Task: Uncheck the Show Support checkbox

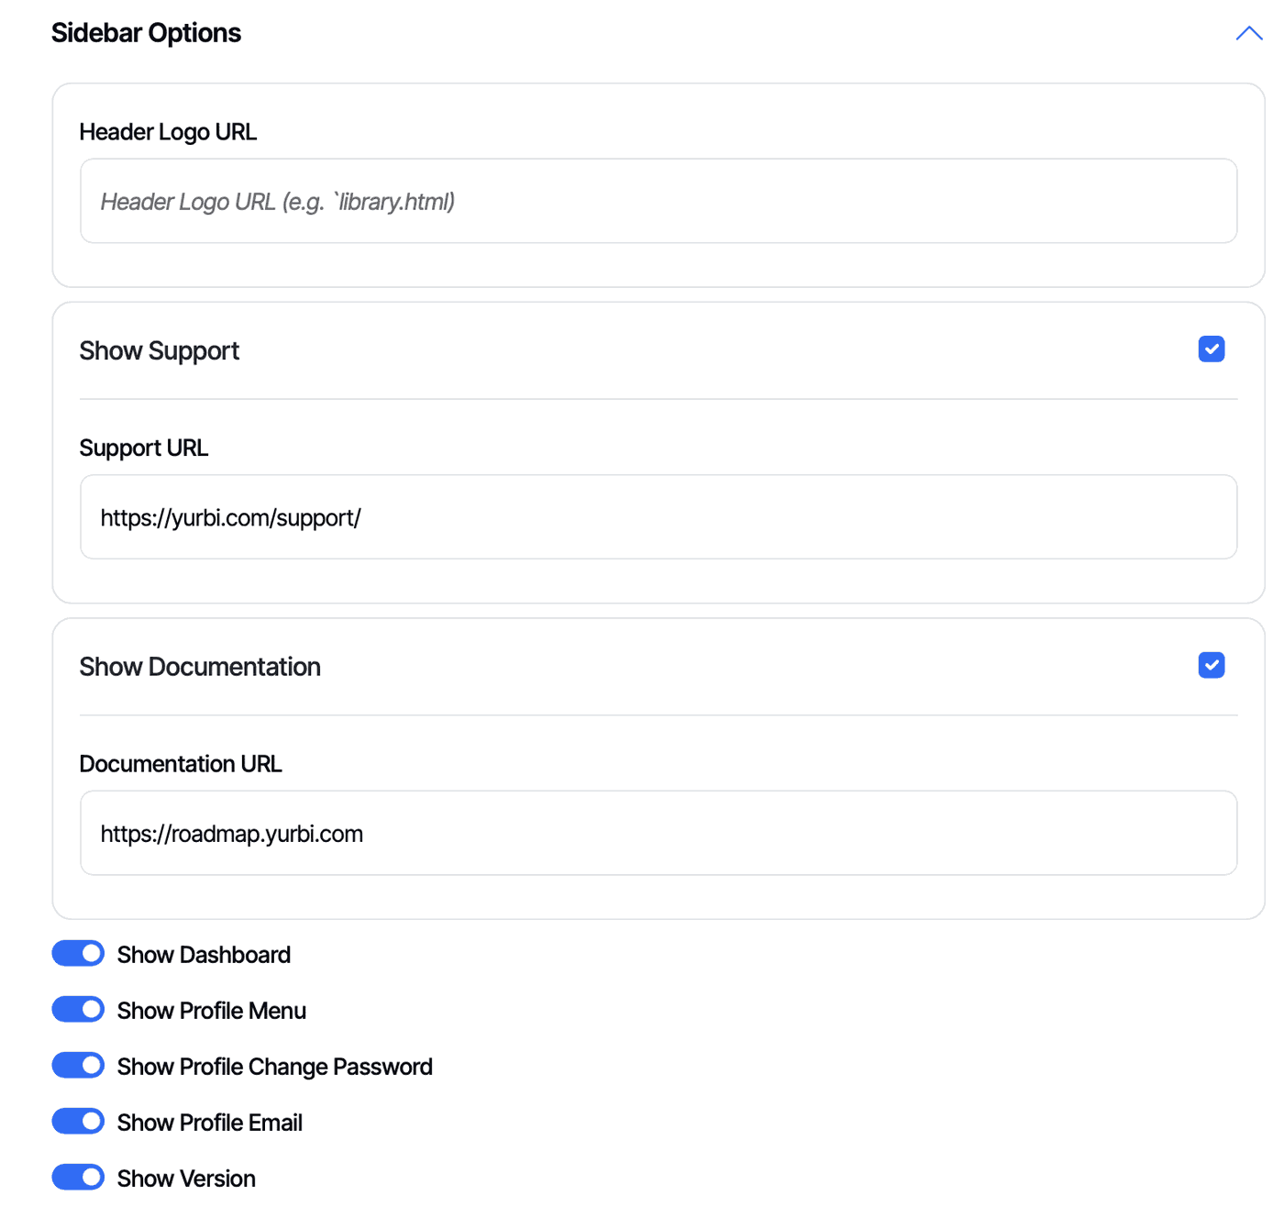Action: 1211,349
